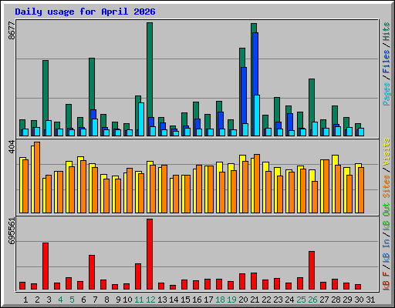The width and height of the screenshot is (395, 308).
Task: Click day 14 label on the x-axis
Action: coord(174,300)
